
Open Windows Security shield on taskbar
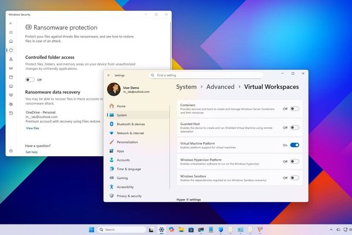[x=221, y=230]
